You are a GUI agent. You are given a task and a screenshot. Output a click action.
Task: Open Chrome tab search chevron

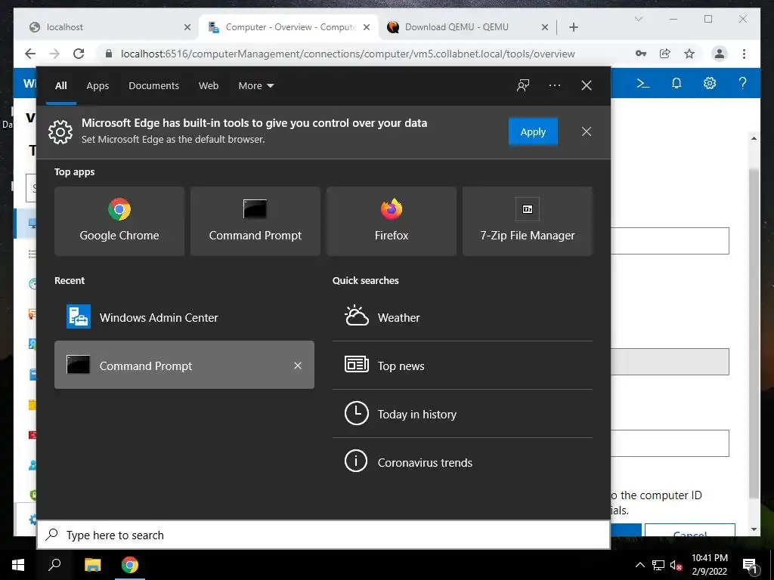pyautogui.click(x=638, y=19)
